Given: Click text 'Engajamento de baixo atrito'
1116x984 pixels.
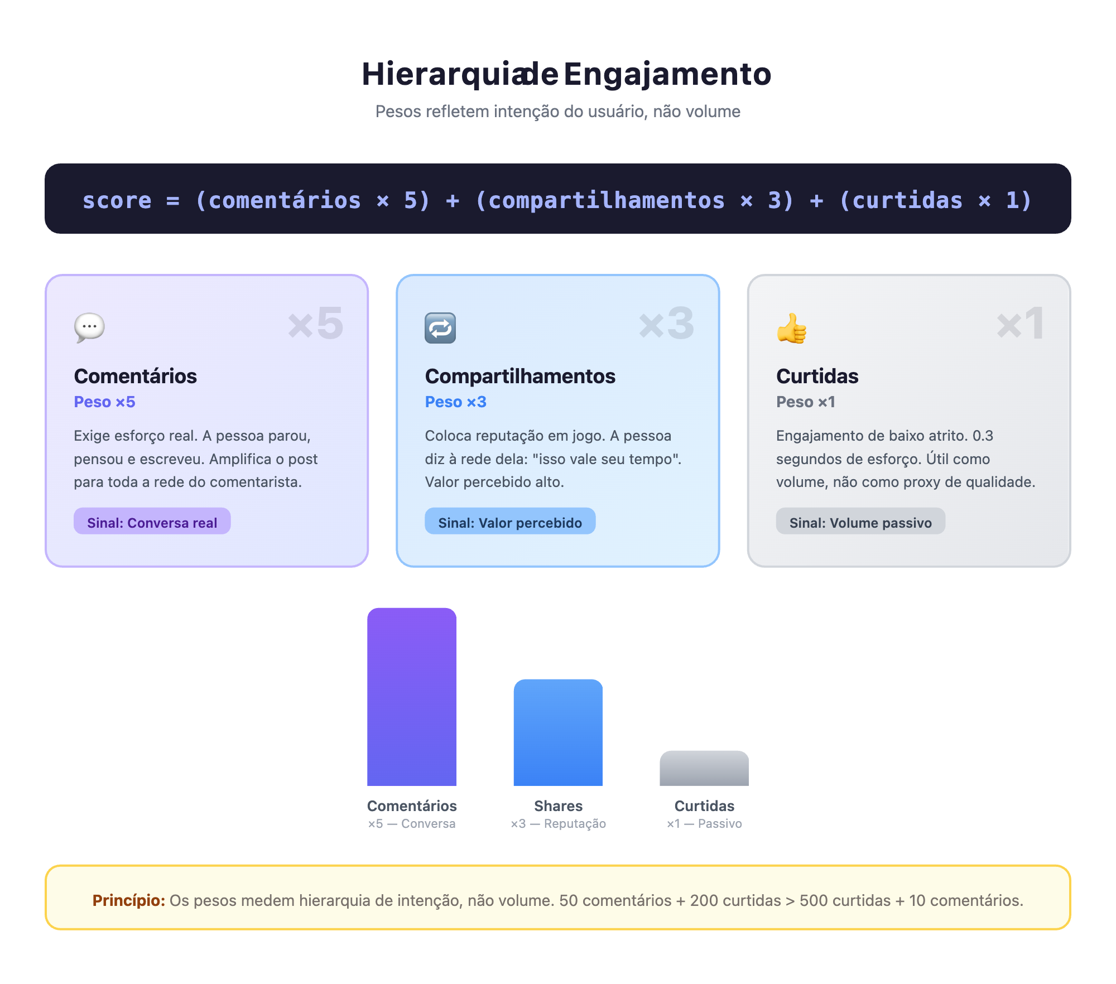Looking at the screenshot, I should (x=872, y=436).
